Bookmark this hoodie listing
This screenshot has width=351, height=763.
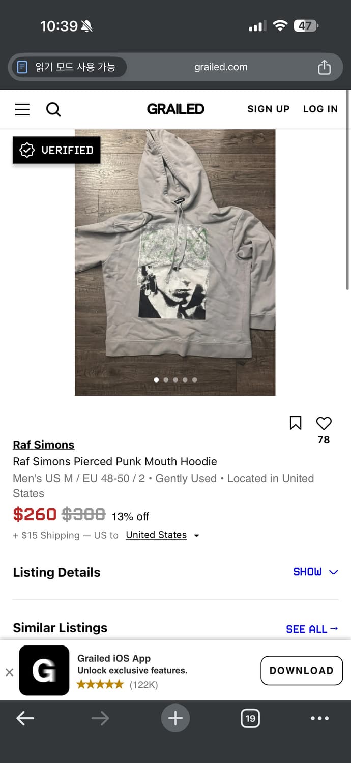pos(296,423)
